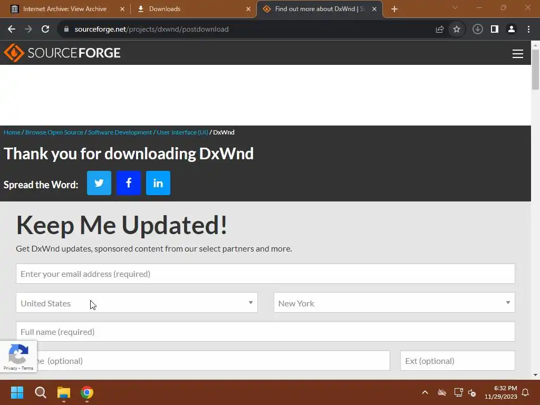
Task: Open the hamburger menu on SourceForge
Action: tap(518, 54)
